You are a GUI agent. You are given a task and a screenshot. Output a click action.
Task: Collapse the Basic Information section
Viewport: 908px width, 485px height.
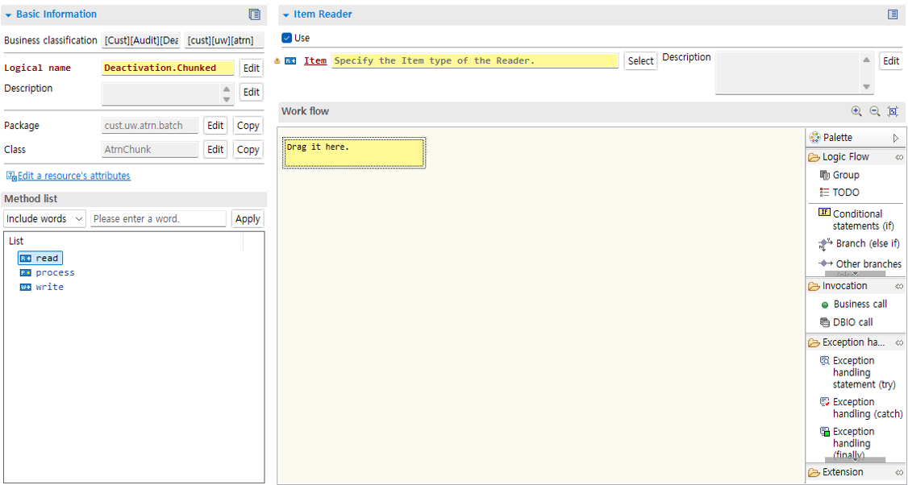(9, 15)
